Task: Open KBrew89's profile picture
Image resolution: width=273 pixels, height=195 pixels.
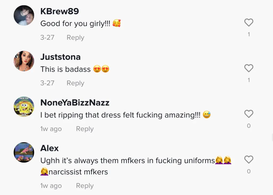Action: [x=24, y=15]
